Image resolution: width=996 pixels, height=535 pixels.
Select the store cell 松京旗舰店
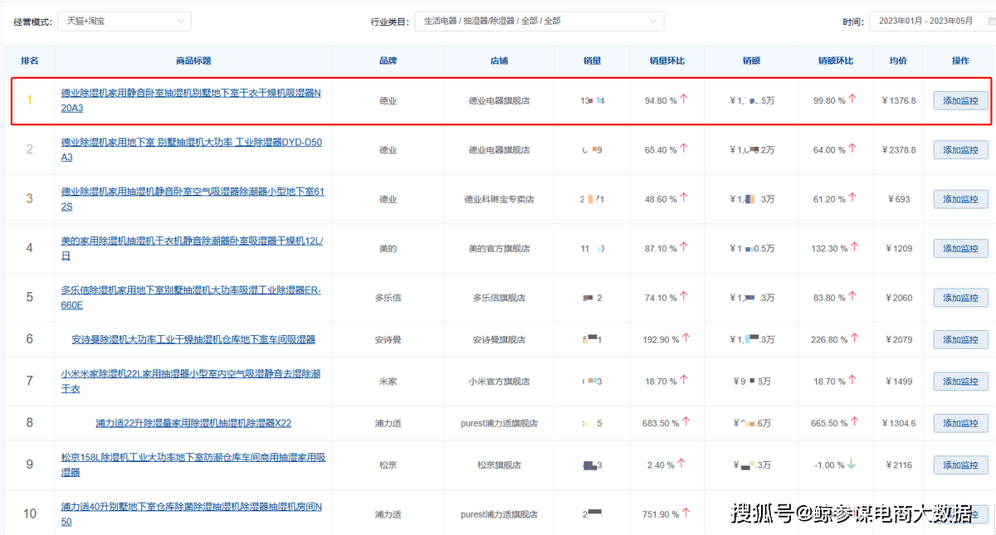tap(499, 465)
